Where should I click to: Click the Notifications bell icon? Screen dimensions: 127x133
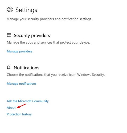9,68
